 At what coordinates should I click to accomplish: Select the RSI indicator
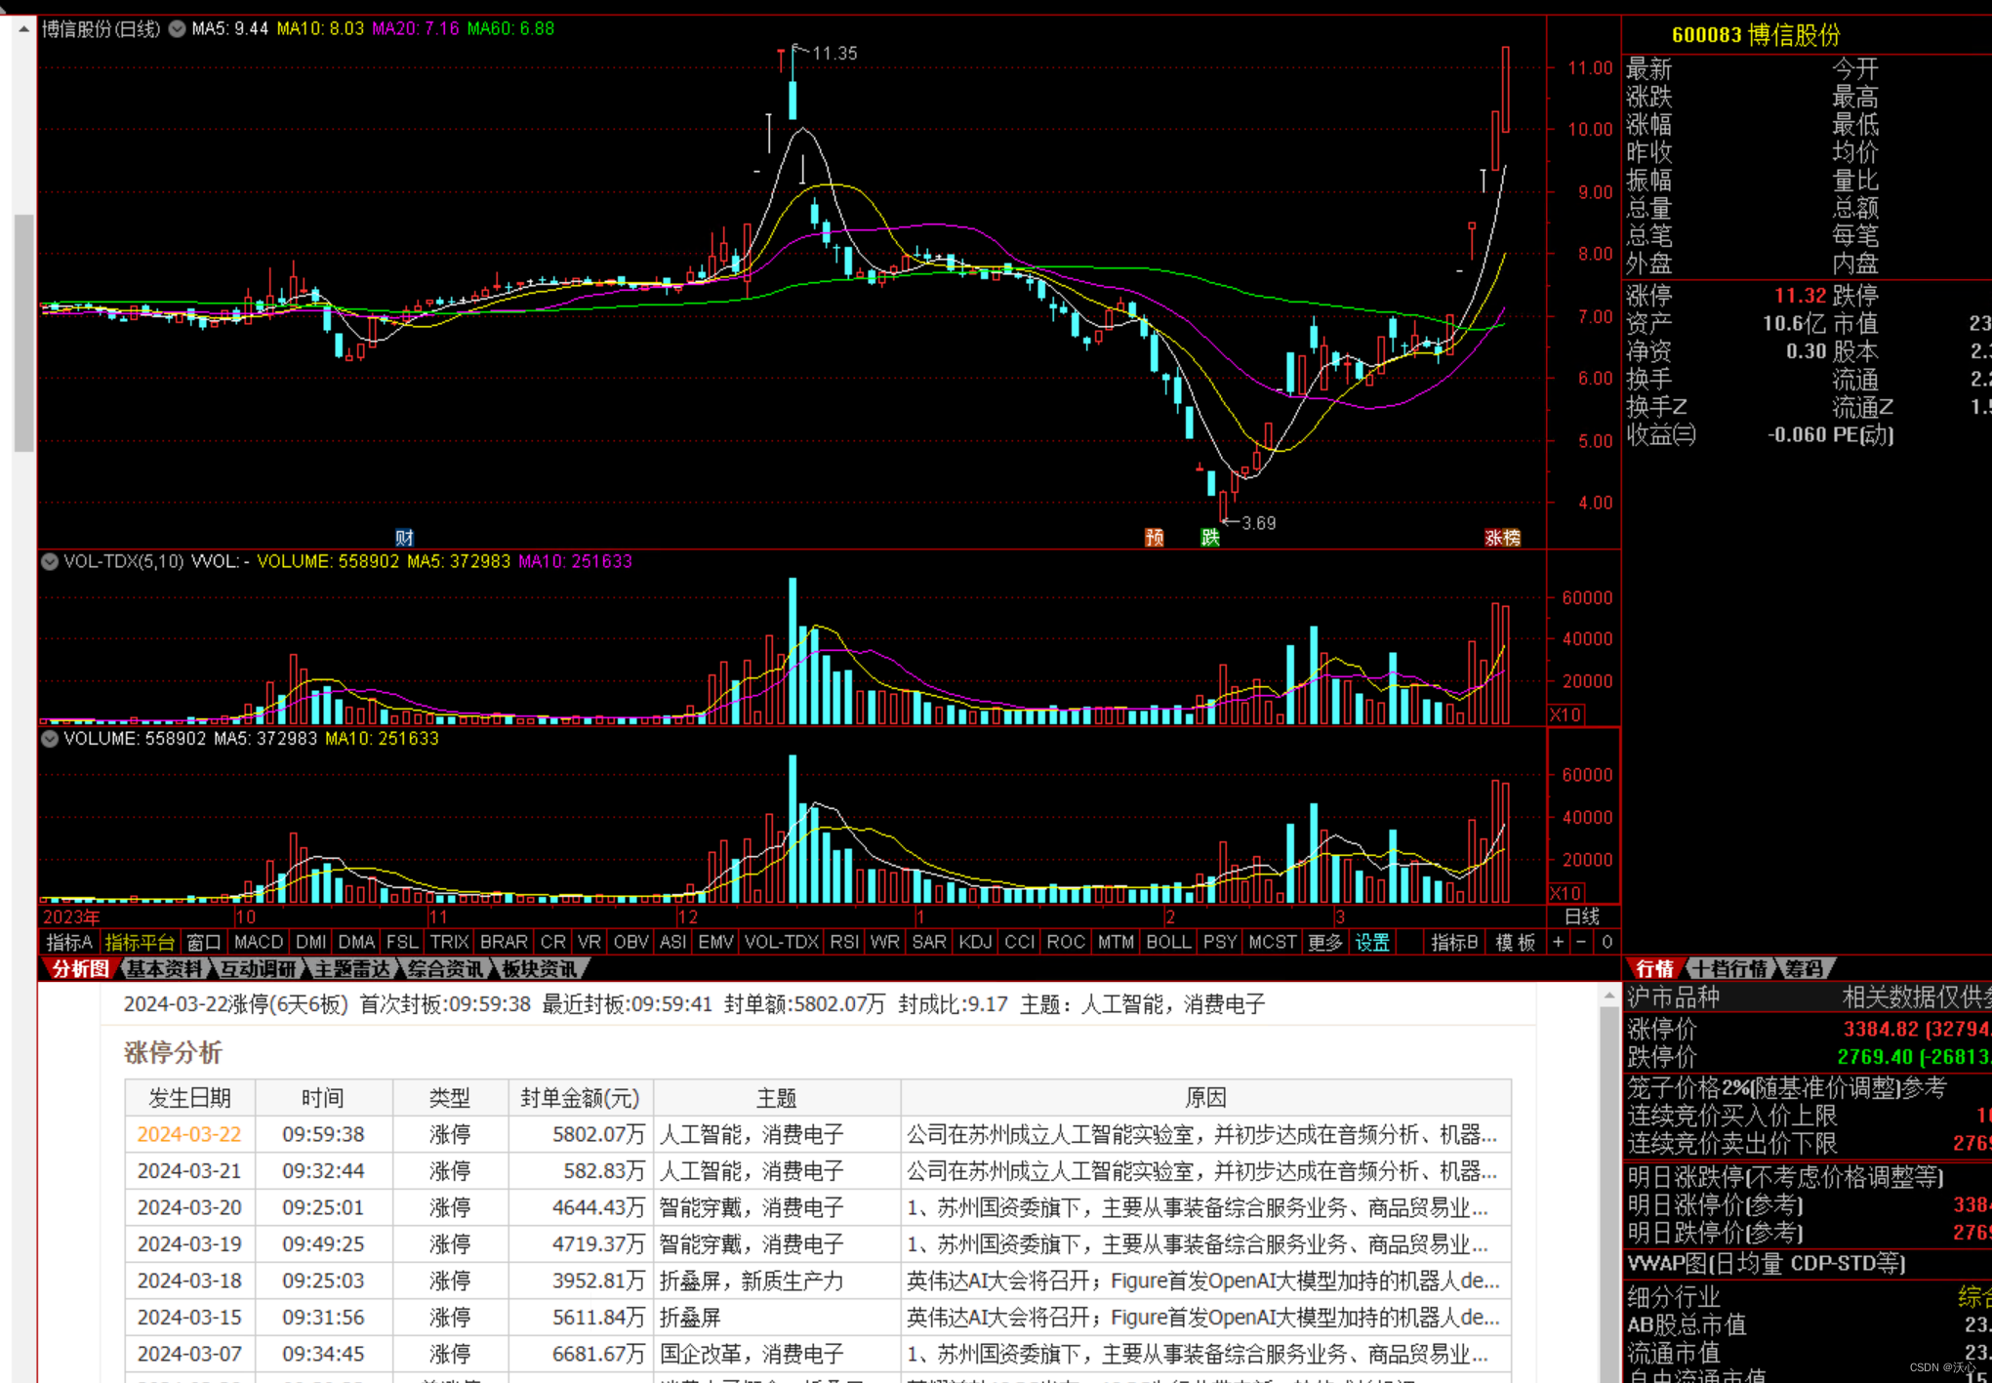(844, 942)
